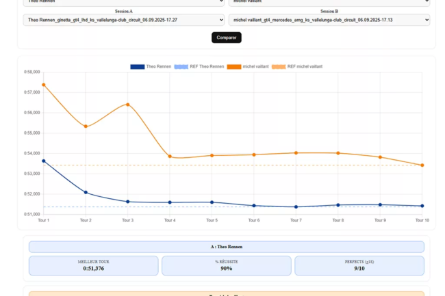Click Theo Rennen Tour 10 data point

(x=422, y=206)
